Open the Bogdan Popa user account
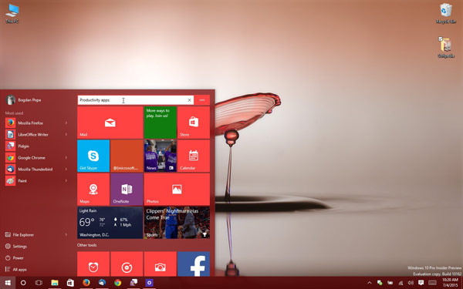The height and width of the screenshot is (289, 463). (x=24, y=100)
